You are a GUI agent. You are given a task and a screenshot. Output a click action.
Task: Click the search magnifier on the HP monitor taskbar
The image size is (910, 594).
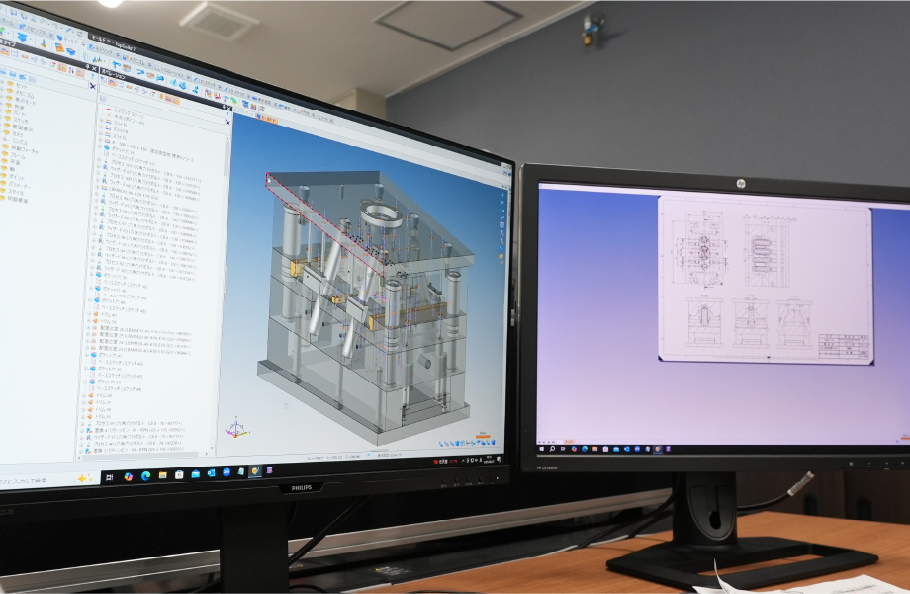(x=555, y=450)
